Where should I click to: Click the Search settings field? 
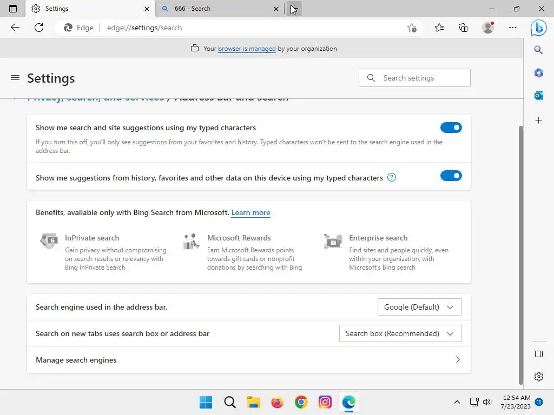414,78
